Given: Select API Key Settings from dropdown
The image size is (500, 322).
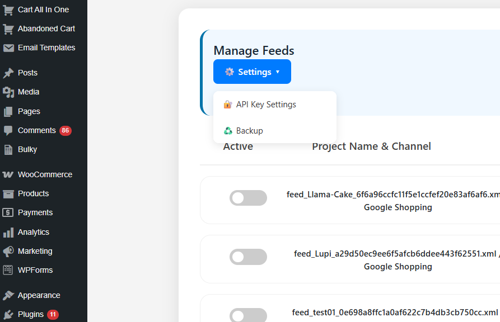Looking at the screenshot, I should 266,105.
